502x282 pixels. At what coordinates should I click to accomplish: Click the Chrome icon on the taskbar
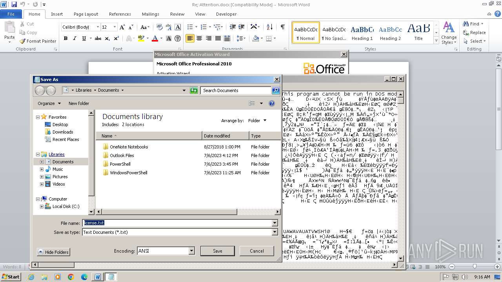(x=71, y=277)
